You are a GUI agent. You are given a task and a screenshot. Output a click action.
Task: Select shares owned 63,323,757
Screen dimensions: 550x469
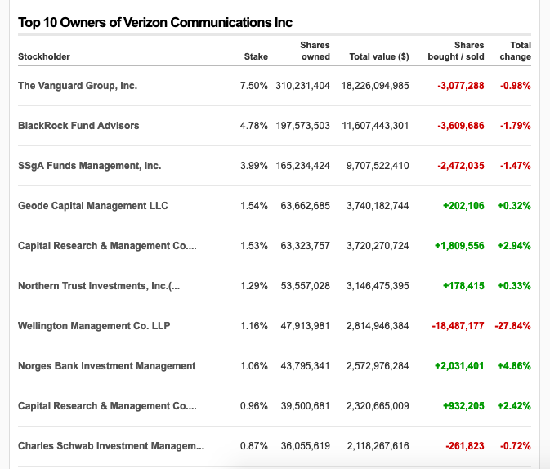point(305,246)
